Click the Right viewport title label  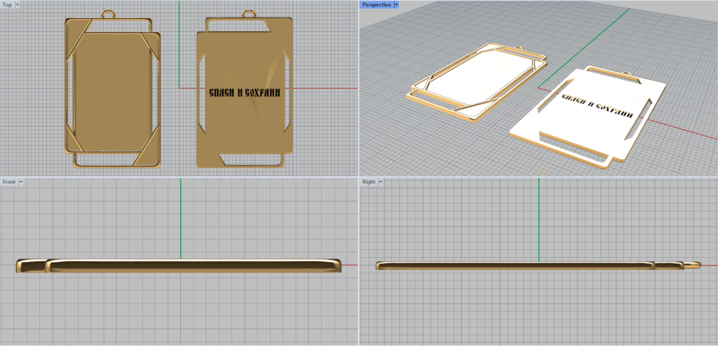click(x=369, y=182)
